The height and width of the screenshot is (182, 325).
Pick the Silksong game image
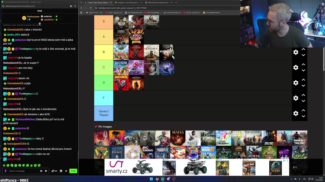click(x=102, y=138)
